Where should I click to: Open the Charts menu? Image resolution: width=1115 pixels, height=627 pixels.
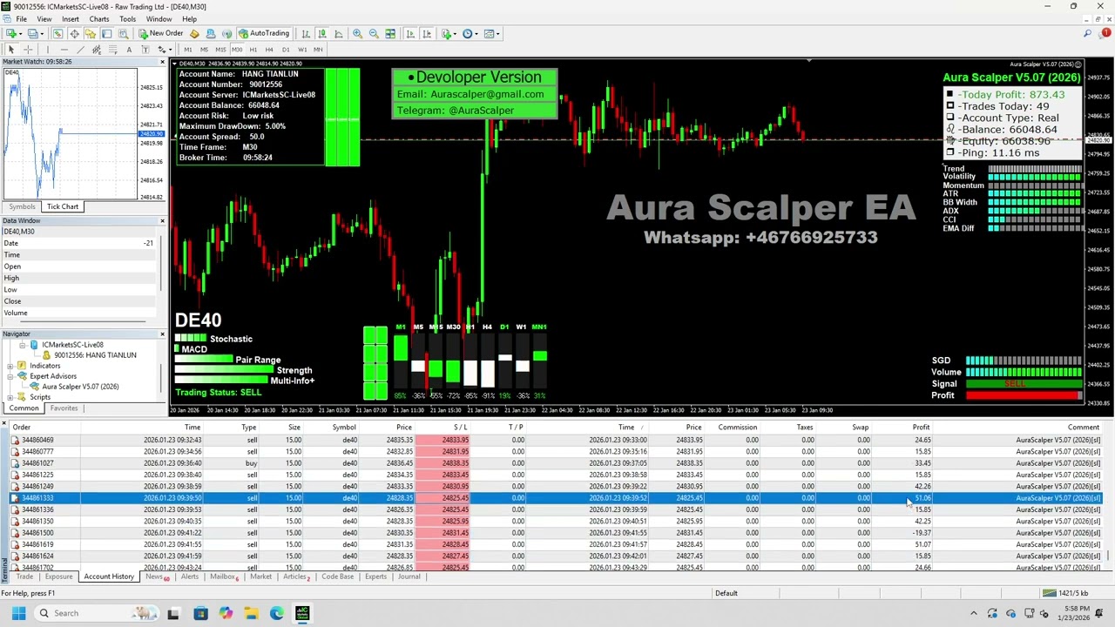[x=99, y=18]
